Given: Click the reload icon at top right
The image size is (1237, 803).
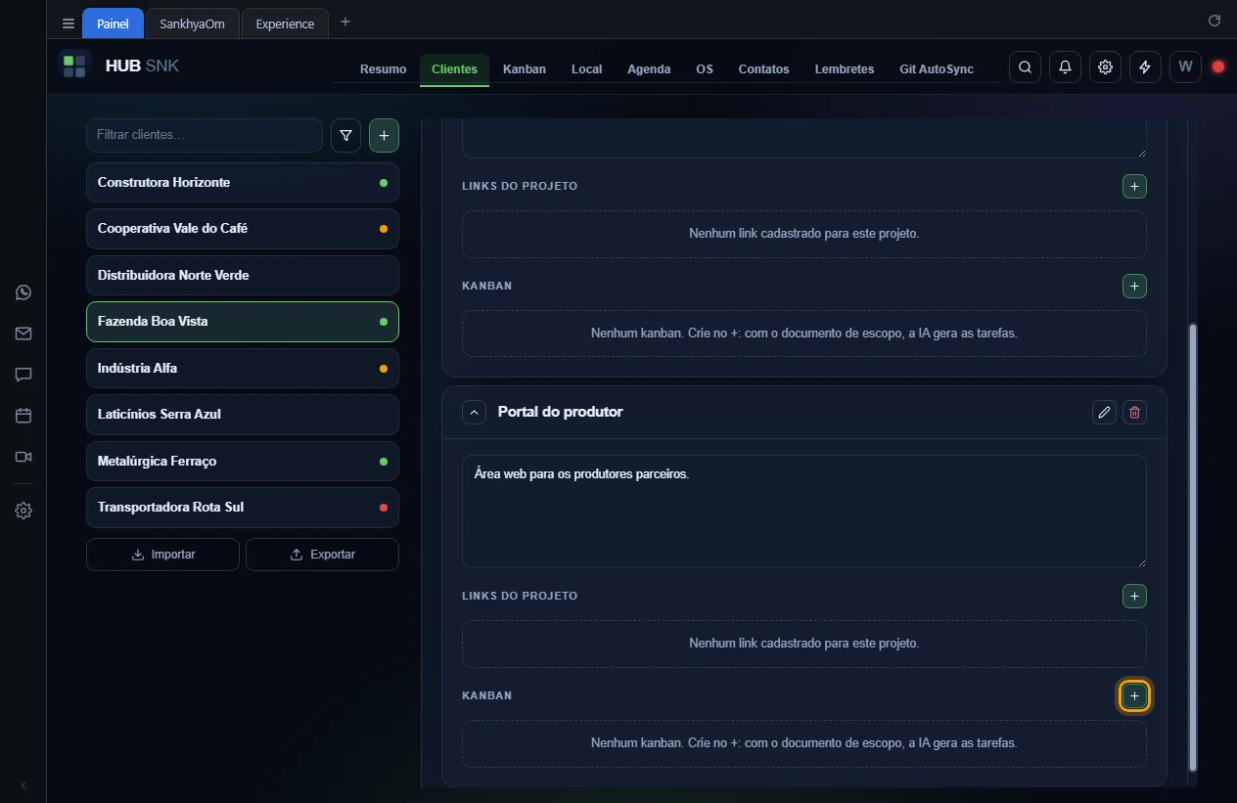Looking at the screenshot, I should 1214,21.
